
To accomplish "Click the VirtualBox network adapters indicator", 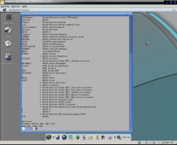I will click(x=147, y=143).
